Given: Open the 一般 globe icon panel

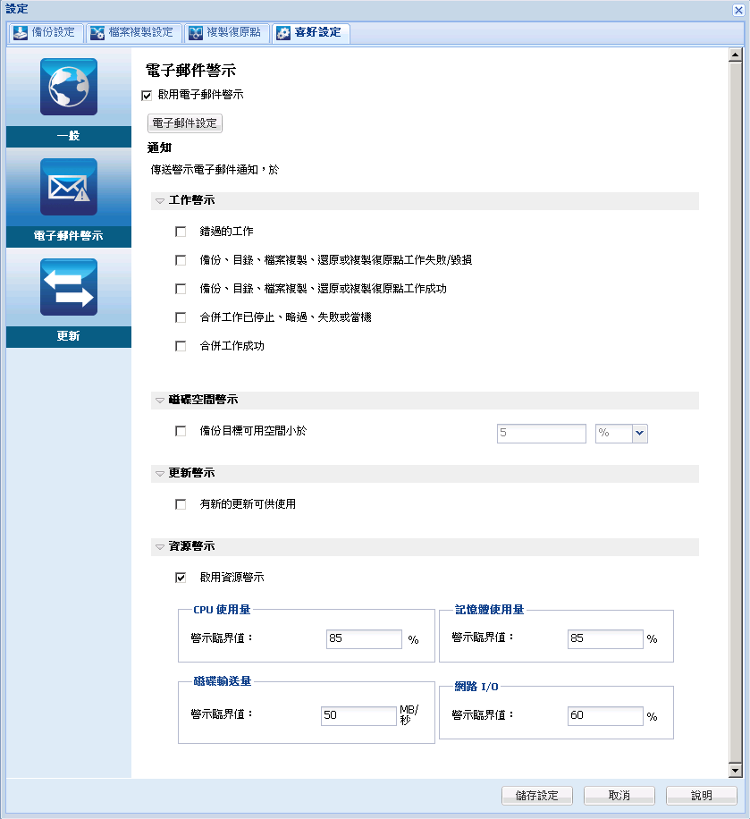Looking at the screenshot, I should point(69,87).
